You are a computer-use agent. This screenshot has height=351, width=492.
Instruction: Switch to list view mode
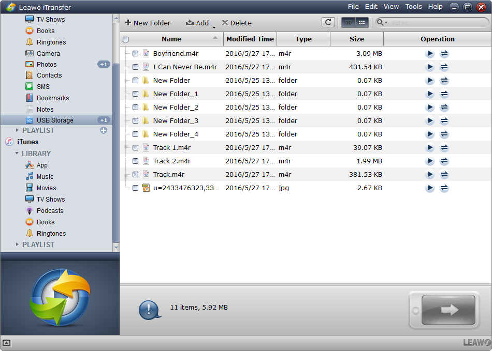click(348, 23)
